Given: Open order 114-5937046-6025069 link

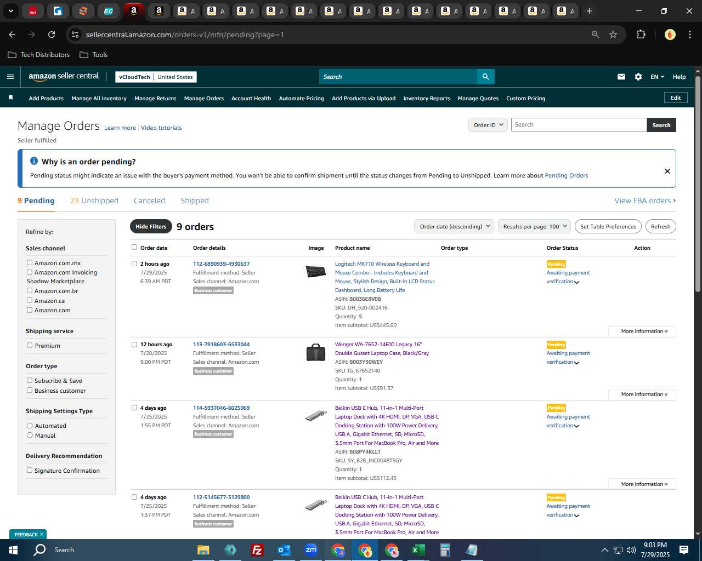Looking at the screenshot, I should (221, 408).
